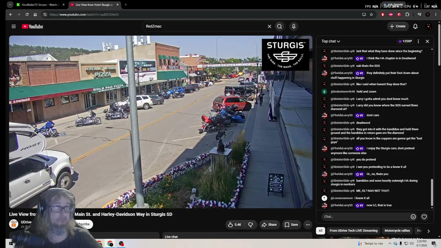This screenshot has height=248, width=441.
Task: Click chat message "dont care"
Action: 373,115
